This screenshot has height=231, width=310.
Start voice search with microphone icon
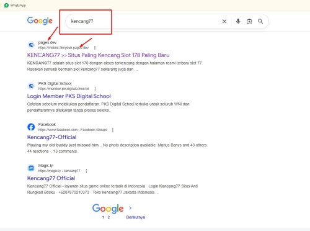[238, 21]
